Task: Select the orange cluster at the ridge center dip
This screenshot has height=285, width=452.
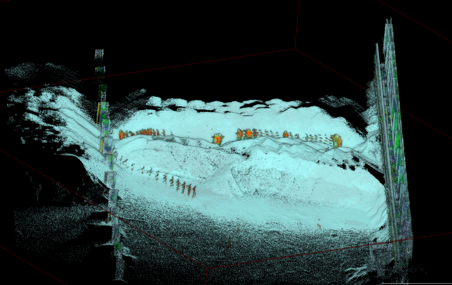Action: [x=217, y=139]
